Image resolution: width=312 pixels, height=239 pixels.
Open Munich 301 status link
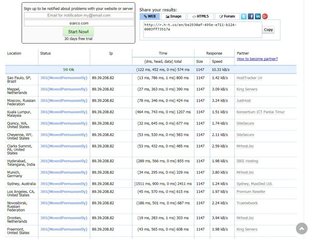63,172
